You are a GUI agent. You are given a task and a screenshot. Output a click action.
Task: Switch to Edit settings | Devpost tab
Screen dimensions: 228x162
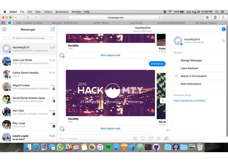click(206, 23)
